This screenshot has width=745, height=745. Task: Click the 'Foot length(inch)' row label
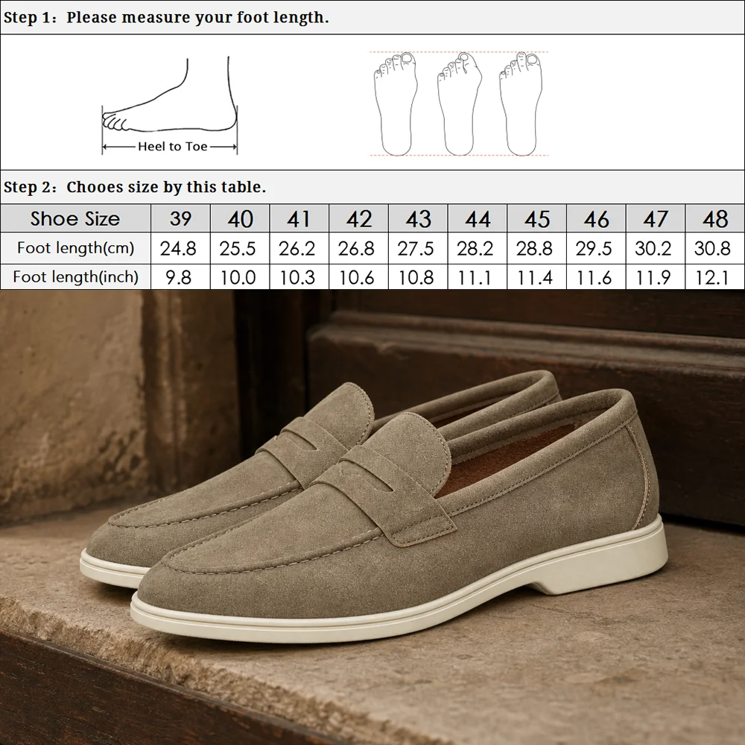75,276
